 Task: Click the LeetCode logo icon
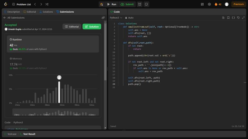tap(6, 4)
